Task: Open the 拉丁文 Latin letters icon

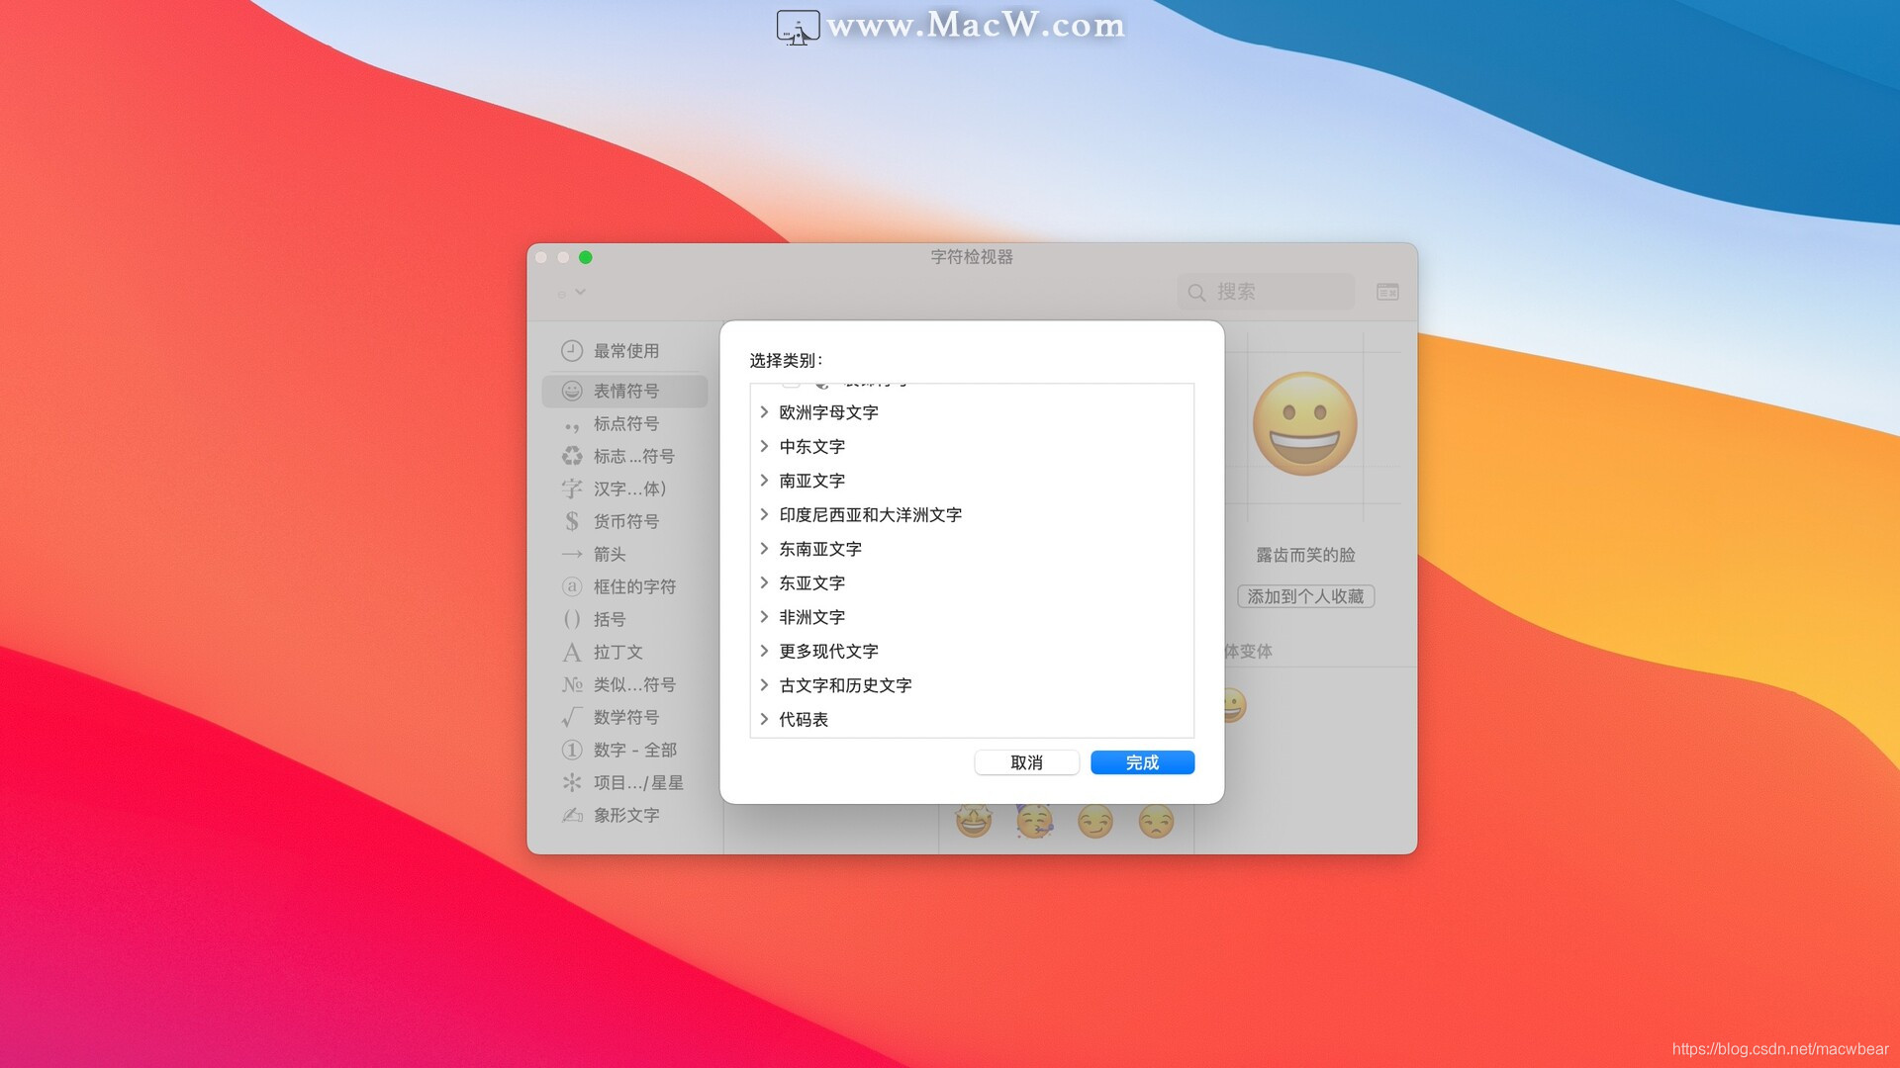Action: point(572,652)
